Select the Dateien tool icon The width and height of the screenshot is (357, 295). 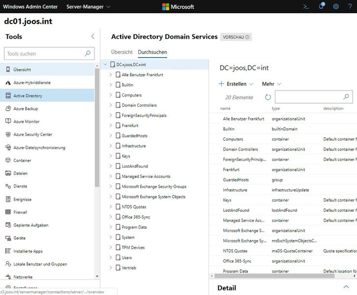click(x=8, y=173)
